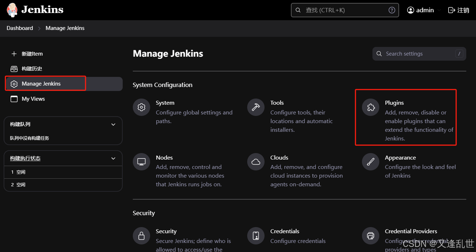Click the magnifier icon in Search settings
Image resolution: width=476 pixels, height=252 pixels.
coord(379,54)
